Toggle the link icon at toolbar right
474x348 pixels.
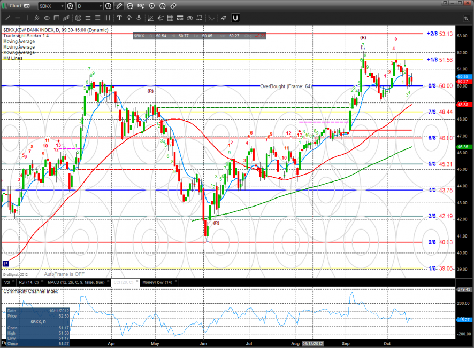point(173,6)
